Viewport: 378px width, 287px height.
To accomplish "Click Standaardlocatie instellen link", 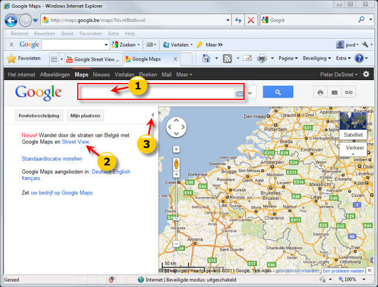I will (52, 158).
